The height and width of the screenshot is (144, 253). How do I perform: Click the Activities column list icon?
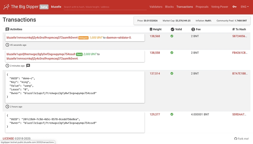(x=7, y=29)
